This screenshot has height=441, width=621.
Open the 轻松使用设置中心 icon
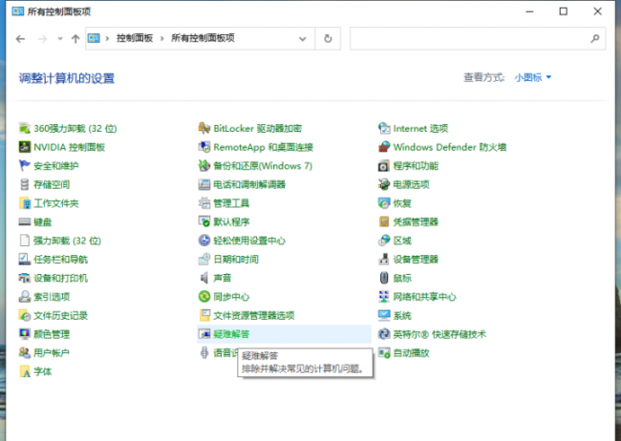pos(203,241)
